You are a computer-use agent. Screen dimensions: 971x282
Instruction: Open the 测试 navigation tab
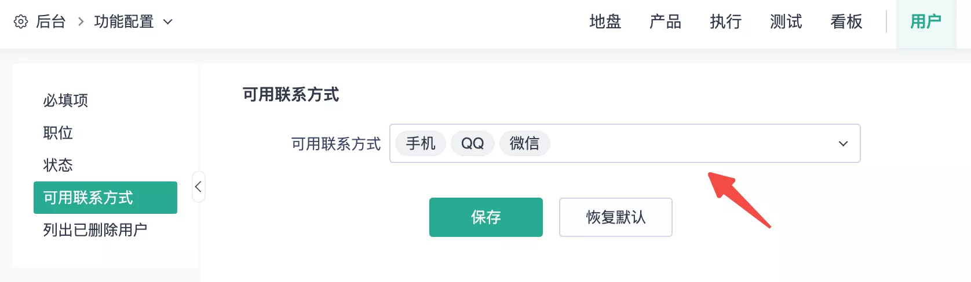(786, 22)
